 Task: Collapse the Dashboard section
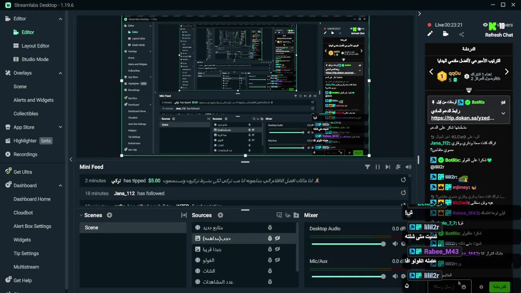click(60, 185)
